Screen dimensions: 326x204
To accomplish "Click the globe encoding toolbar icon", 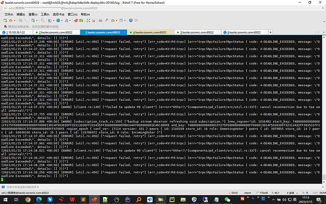I will click(58, 20).
